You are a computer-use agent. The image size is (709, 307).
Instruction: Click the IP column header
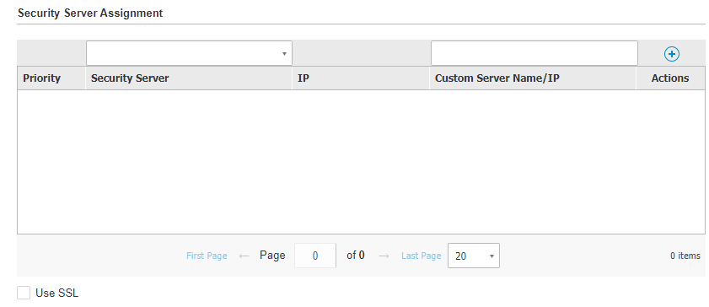361,78
